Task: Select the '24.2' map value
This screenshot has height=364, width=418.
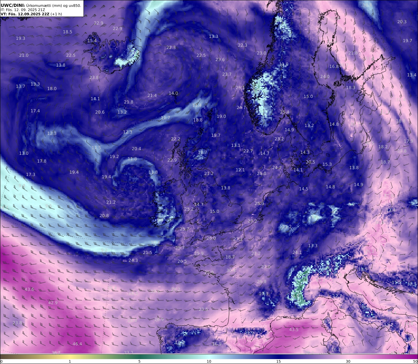Action: (x=277, y=168)
